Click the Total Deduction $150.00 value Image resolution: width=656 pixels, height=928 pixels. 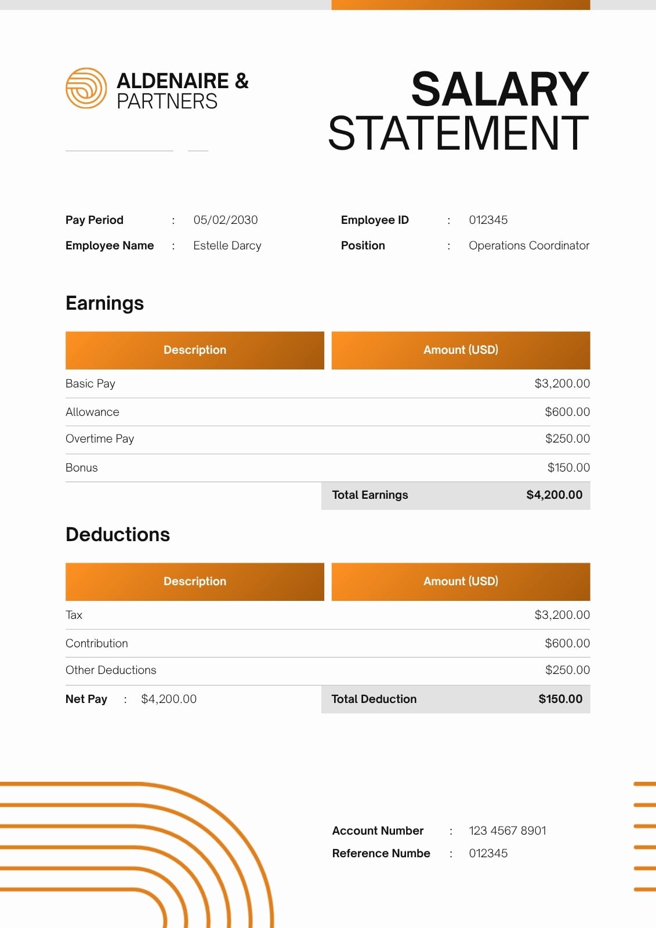coord(560,699)
